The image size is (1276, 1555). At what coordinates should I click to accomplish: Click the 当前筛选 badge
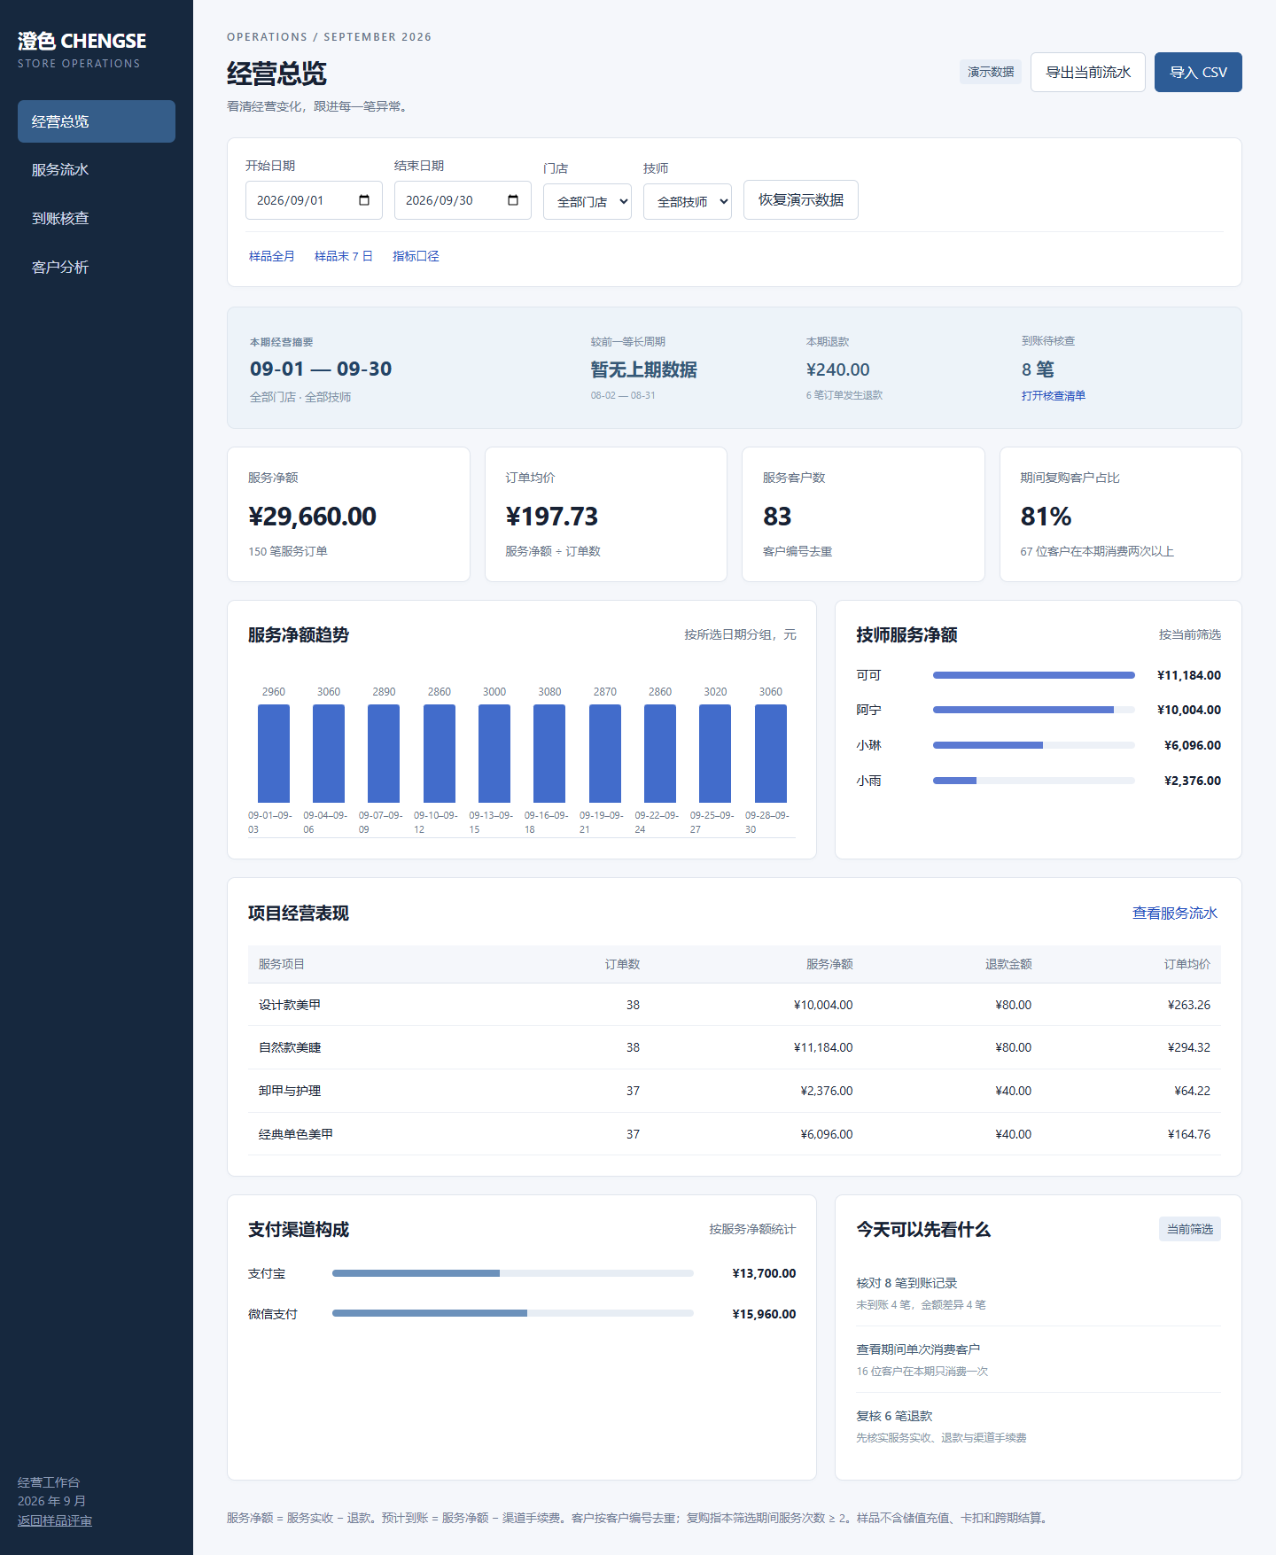(x=1190, y=1229)
